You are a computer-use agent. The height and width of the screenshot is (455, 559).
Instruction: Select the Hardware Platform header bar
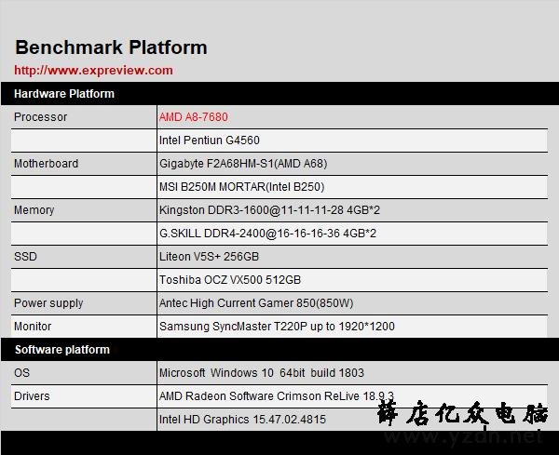click(x=279, y=94)
